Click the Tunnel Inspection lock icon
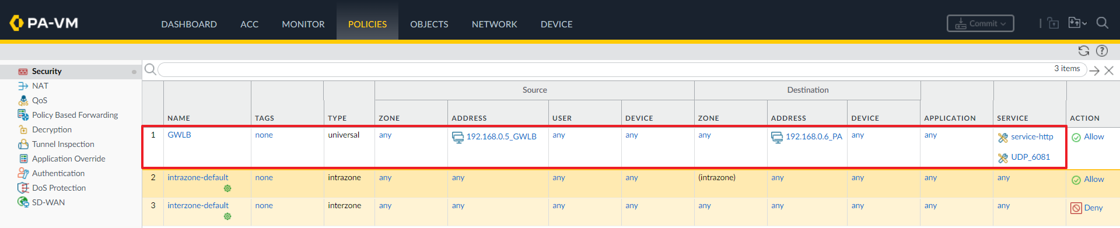Screen dimensions: 1120x228 click(x=23, y=144)
